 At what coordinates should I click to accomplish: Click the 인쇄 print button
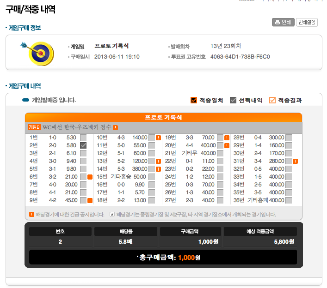[x=283, y=22]
